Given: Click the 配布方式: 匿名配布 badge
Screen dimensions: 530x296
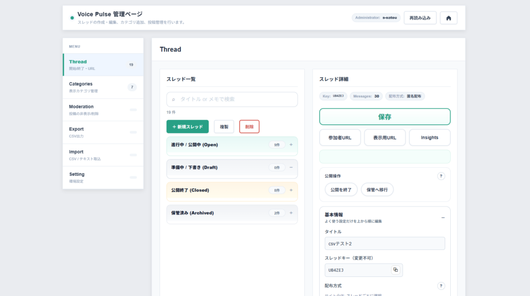Looking at the screenshot, I should click(405, 96).
